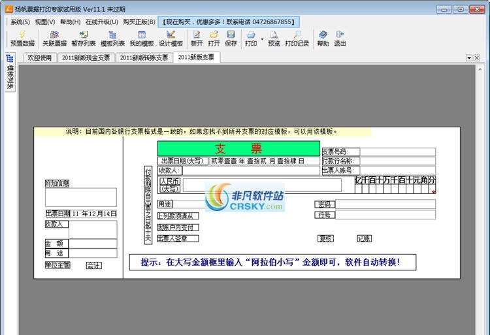Click the 退出 exit icon
The height and width of the screenshot is (335, 490).
click(340, 39)
